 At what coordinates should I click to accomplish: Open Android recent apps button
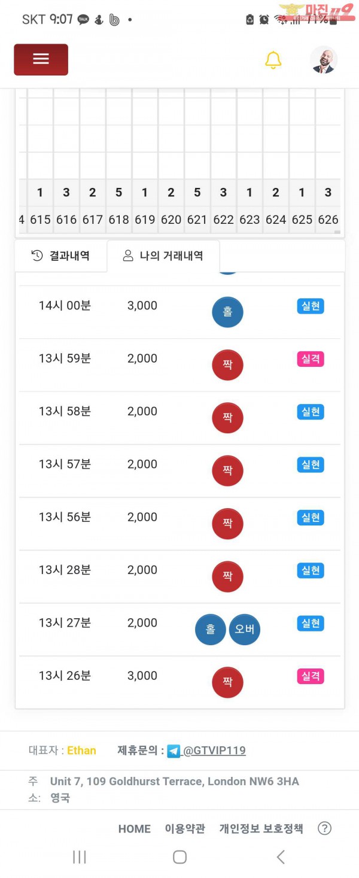click(x=79, y=856)
